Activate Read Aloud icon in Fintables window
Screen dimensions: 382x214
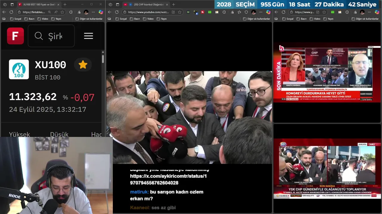pos(56,12)
